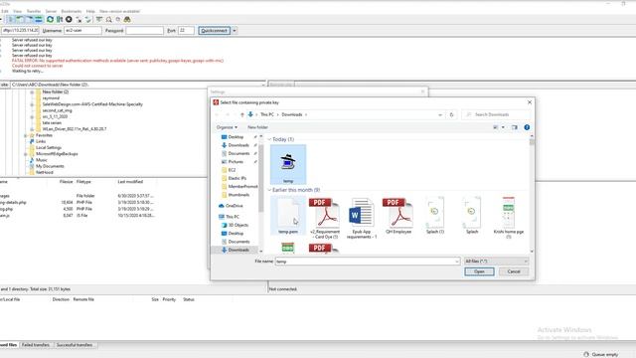This screenshot has height=358, width=636.
Task: Toggle synchronized browsing toolbar icon
Action: pos(118,20)
